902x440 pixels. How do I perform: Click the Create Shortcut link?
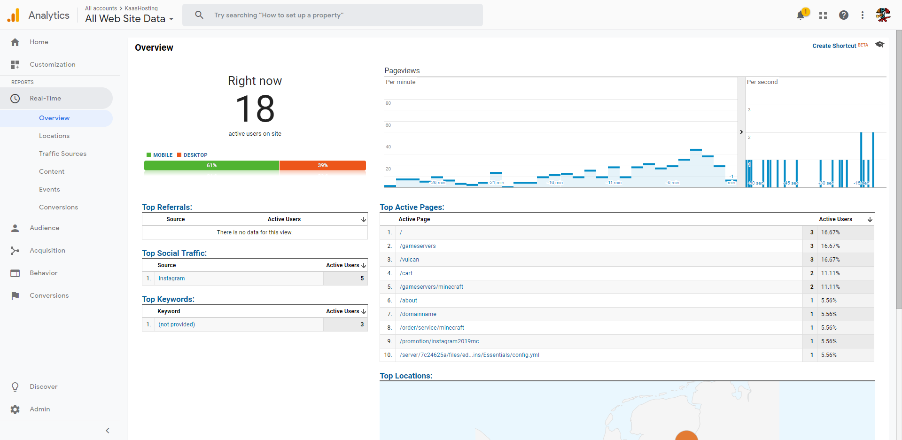tap(834, 46)
